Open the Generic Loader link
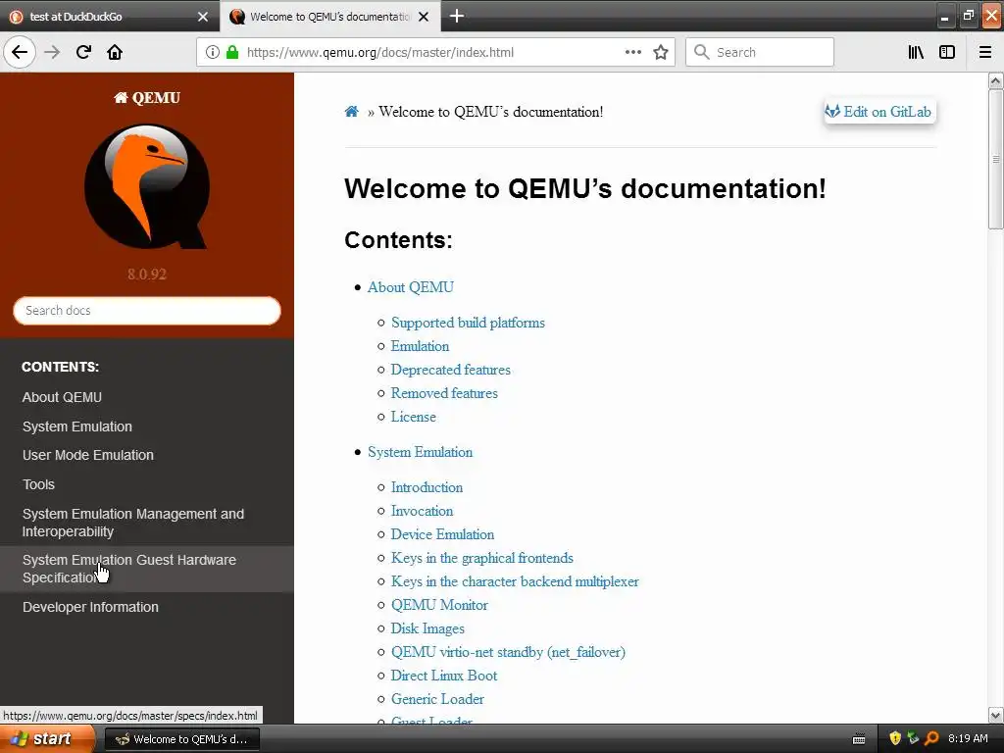 click(437, 699)
